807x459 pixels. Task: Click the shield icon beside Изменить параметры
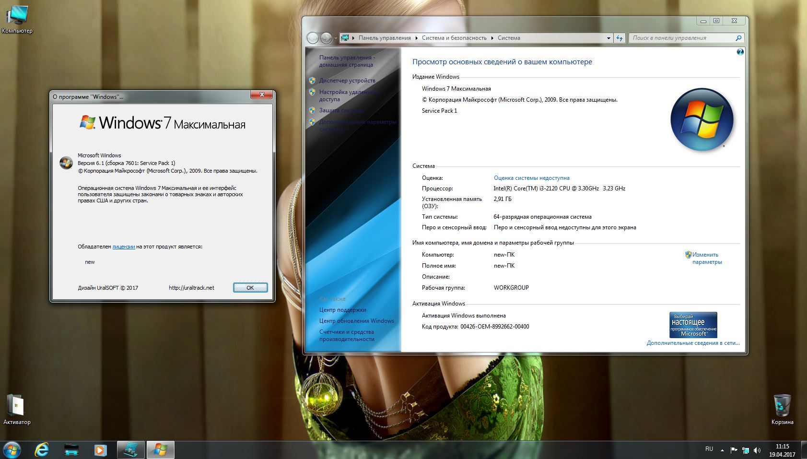point(688,255)
